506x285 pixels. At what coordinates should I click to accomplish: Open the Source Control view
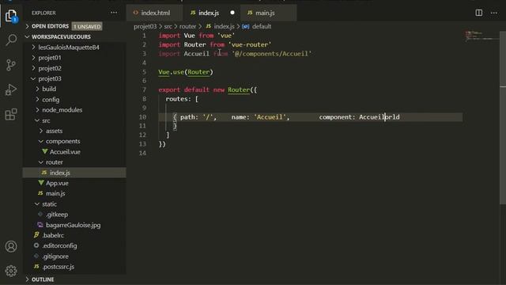pos(11,65)
